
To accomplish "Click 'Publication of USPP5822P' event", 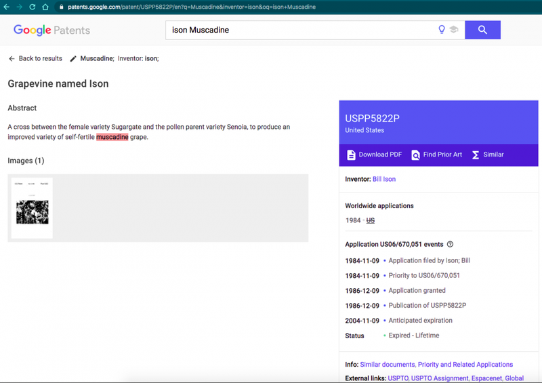I will [428, 306].
